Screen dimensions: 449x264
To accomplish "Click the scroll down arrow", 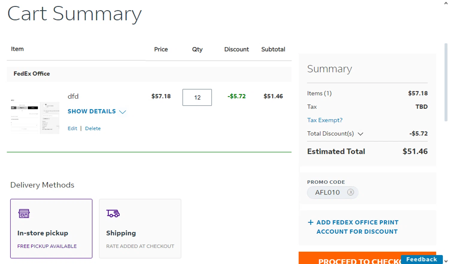I will [446, 261].
